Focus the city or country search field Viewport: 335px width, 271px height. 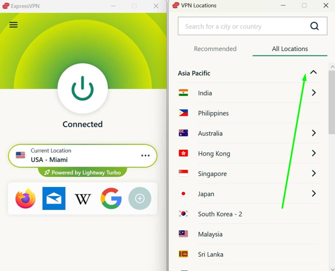pos(252,26)
